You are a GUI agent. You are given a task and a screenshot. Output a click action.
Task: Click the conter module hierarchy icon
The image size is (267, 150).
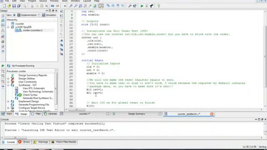(18, 30)
